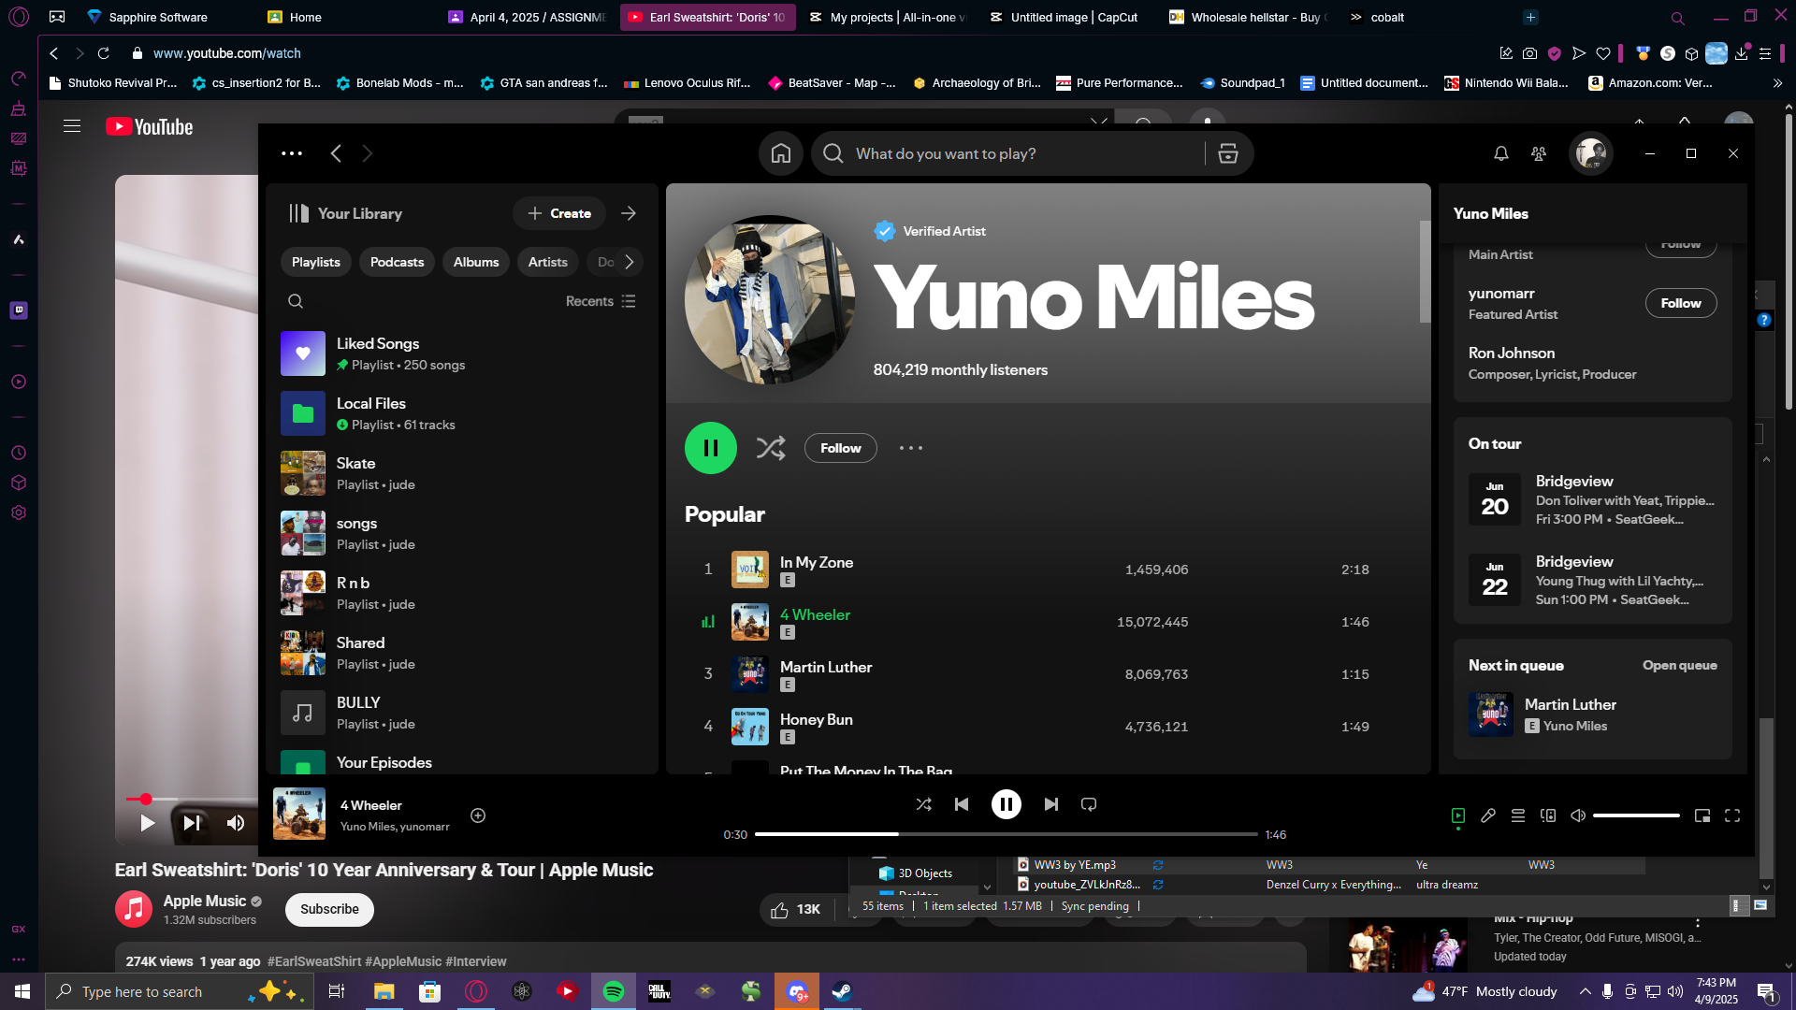Toggle shuffle in bottom player controls
Image resolution: width=1796 pixels, height=1010 pixels.
point(923,804)
